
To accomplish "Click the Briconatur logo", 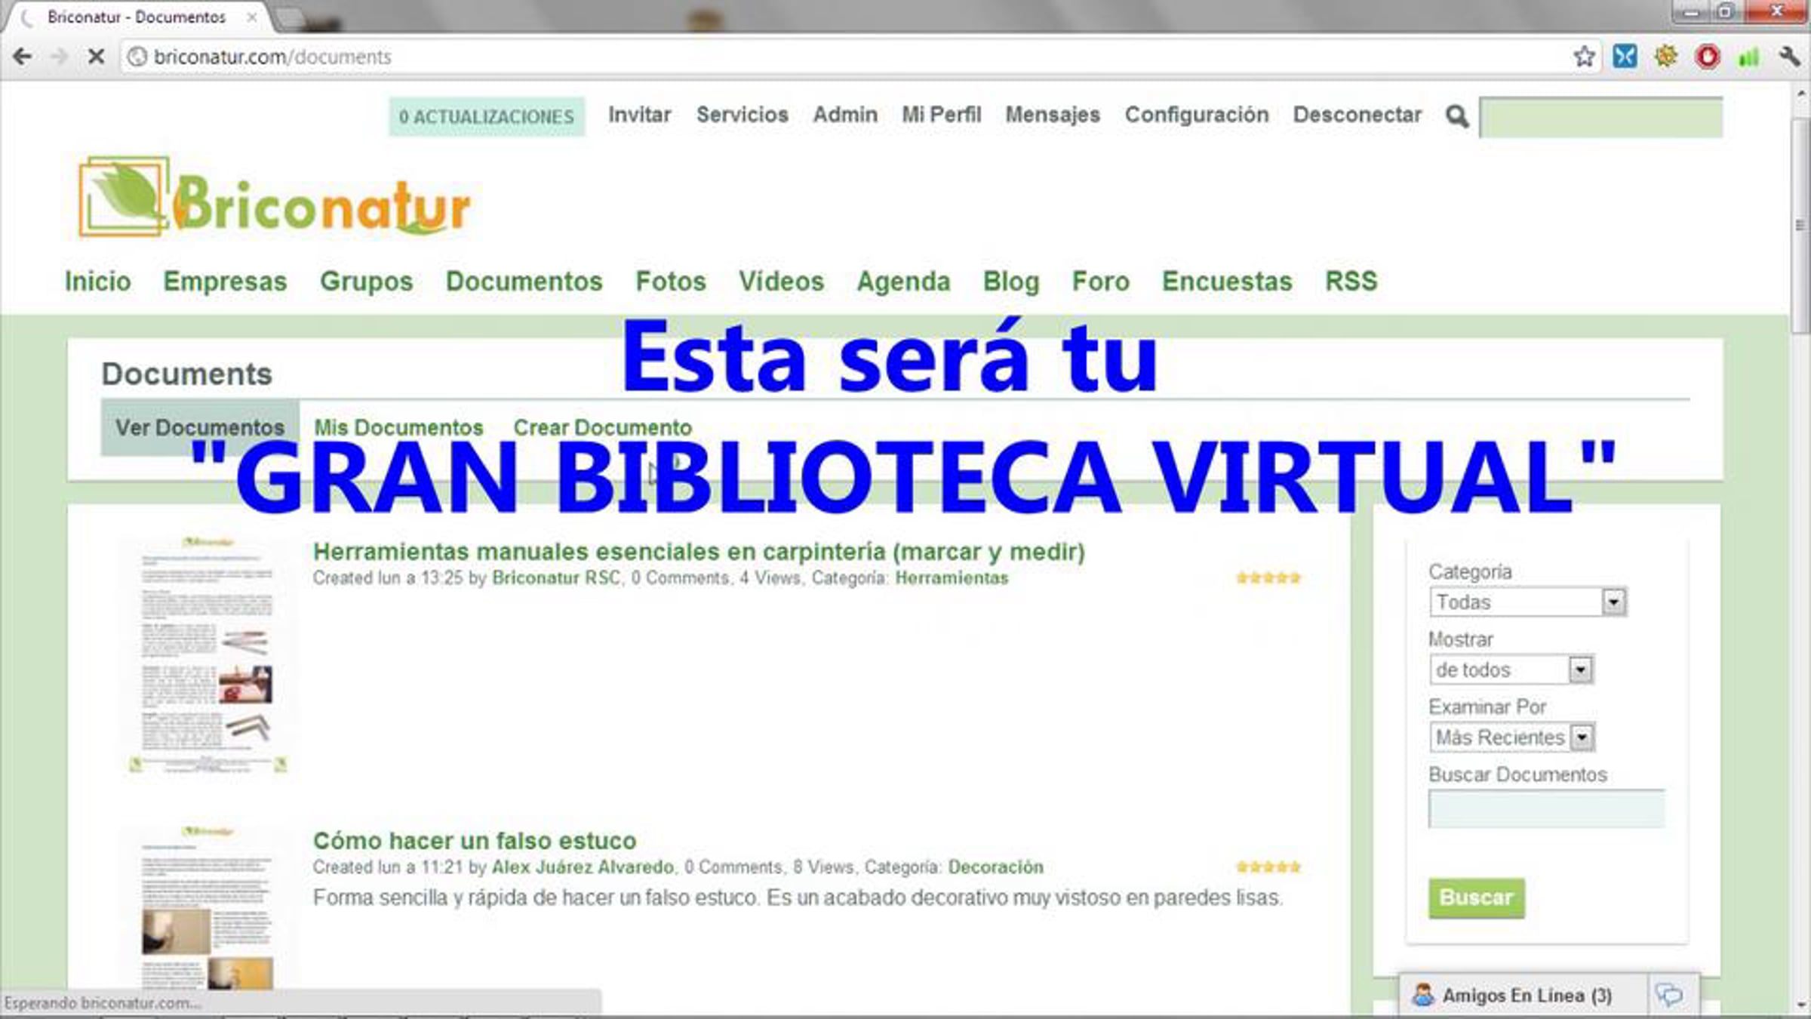I will coord(275,198).
